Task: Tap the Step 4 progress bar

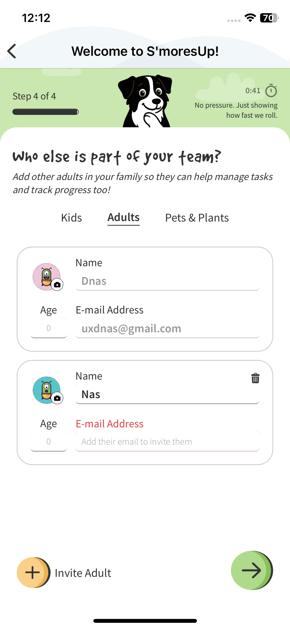Action: pyautogui.click(x=45, y=112)
